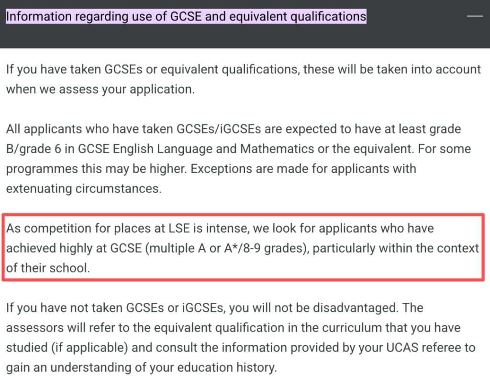Click the highlighted GCSE information heading
This screenshot has height=380, width=490.
coord(186,16)
